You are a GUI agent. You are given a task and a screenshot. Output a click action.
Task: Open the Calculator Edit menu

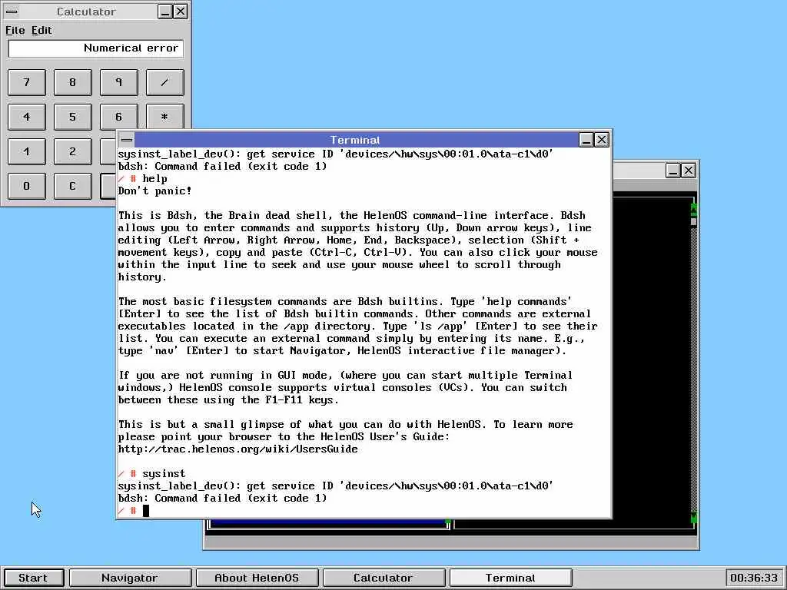(42, 30)
